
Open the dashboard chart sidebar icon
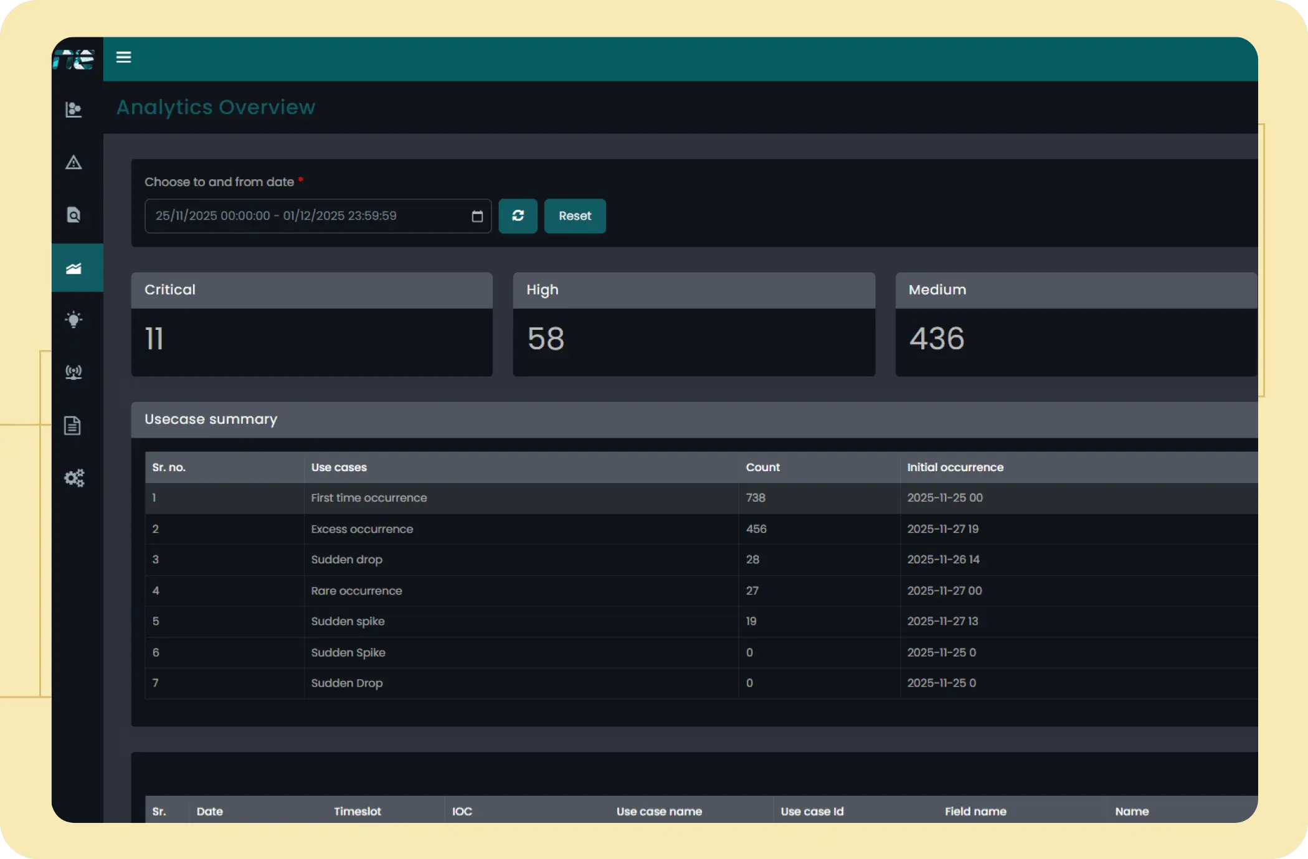(73, 110)
